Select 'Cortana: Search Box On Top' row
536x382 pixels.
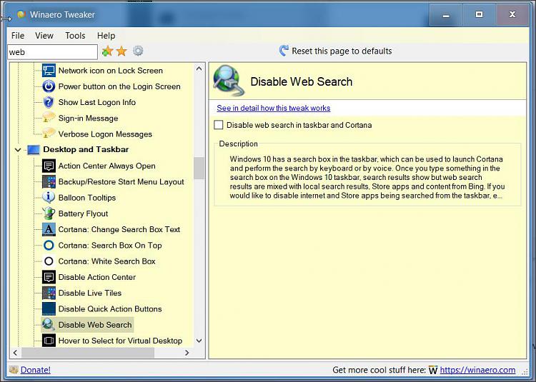pos(110,245)
